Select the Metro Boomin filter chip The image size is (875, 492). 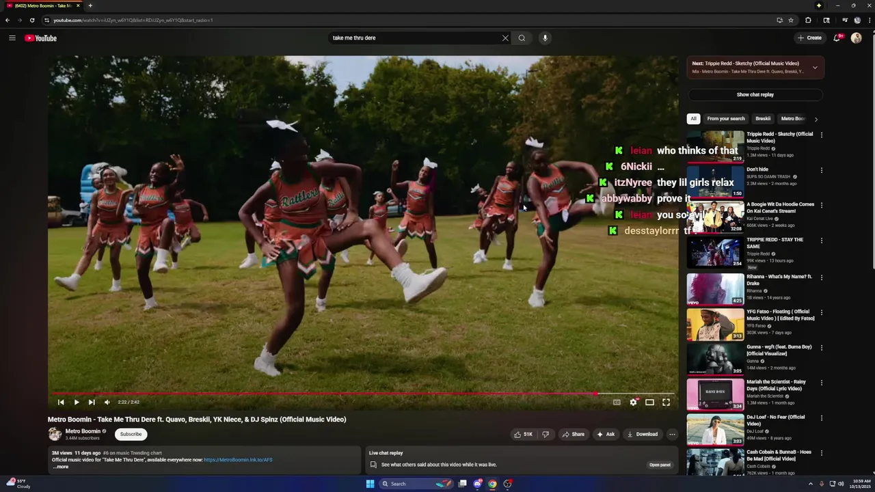coord(793,119)
